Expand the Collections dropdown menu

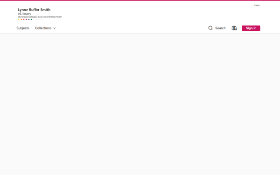[x=45, y=28]
